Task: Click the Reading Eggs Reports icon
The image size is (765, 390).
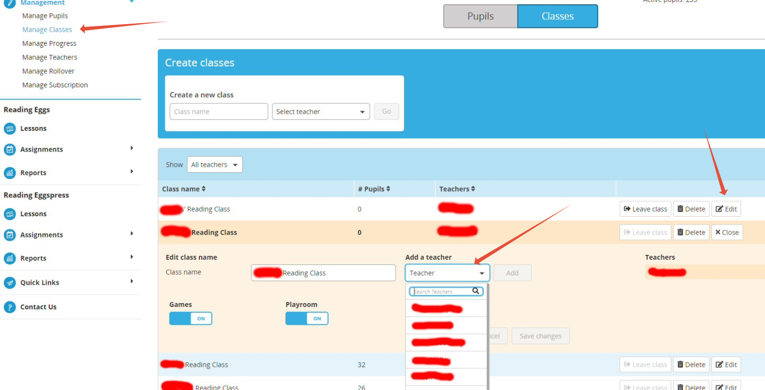Action: [9, 173]
